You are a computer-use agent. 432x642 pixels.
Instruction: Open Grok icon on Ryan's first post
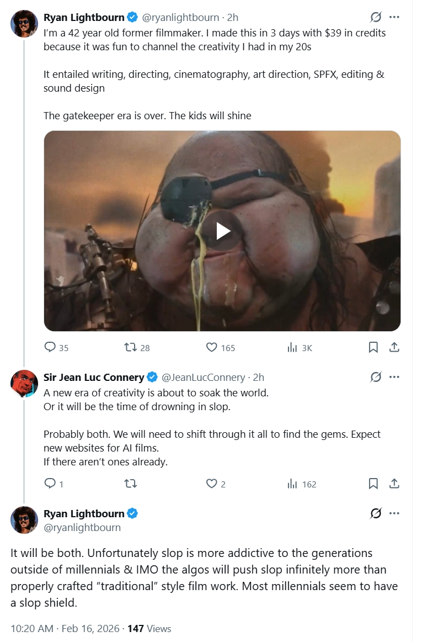375,17
